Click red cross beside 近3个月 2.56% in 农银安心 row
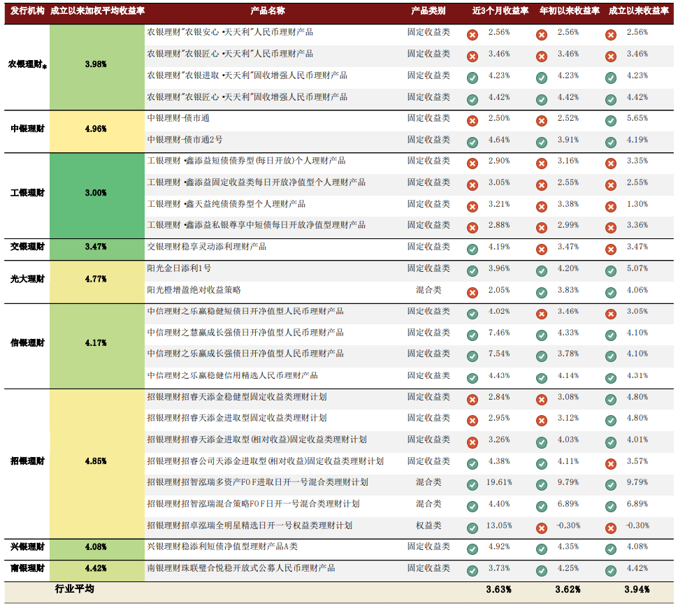 pyautogui.click(x=473, y=35)
